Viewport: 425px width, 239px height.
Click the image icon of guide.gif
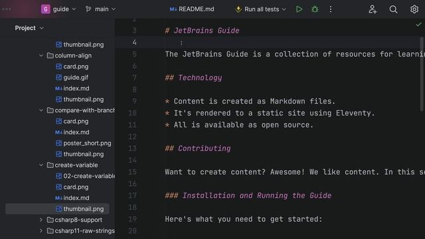(59, 78)
